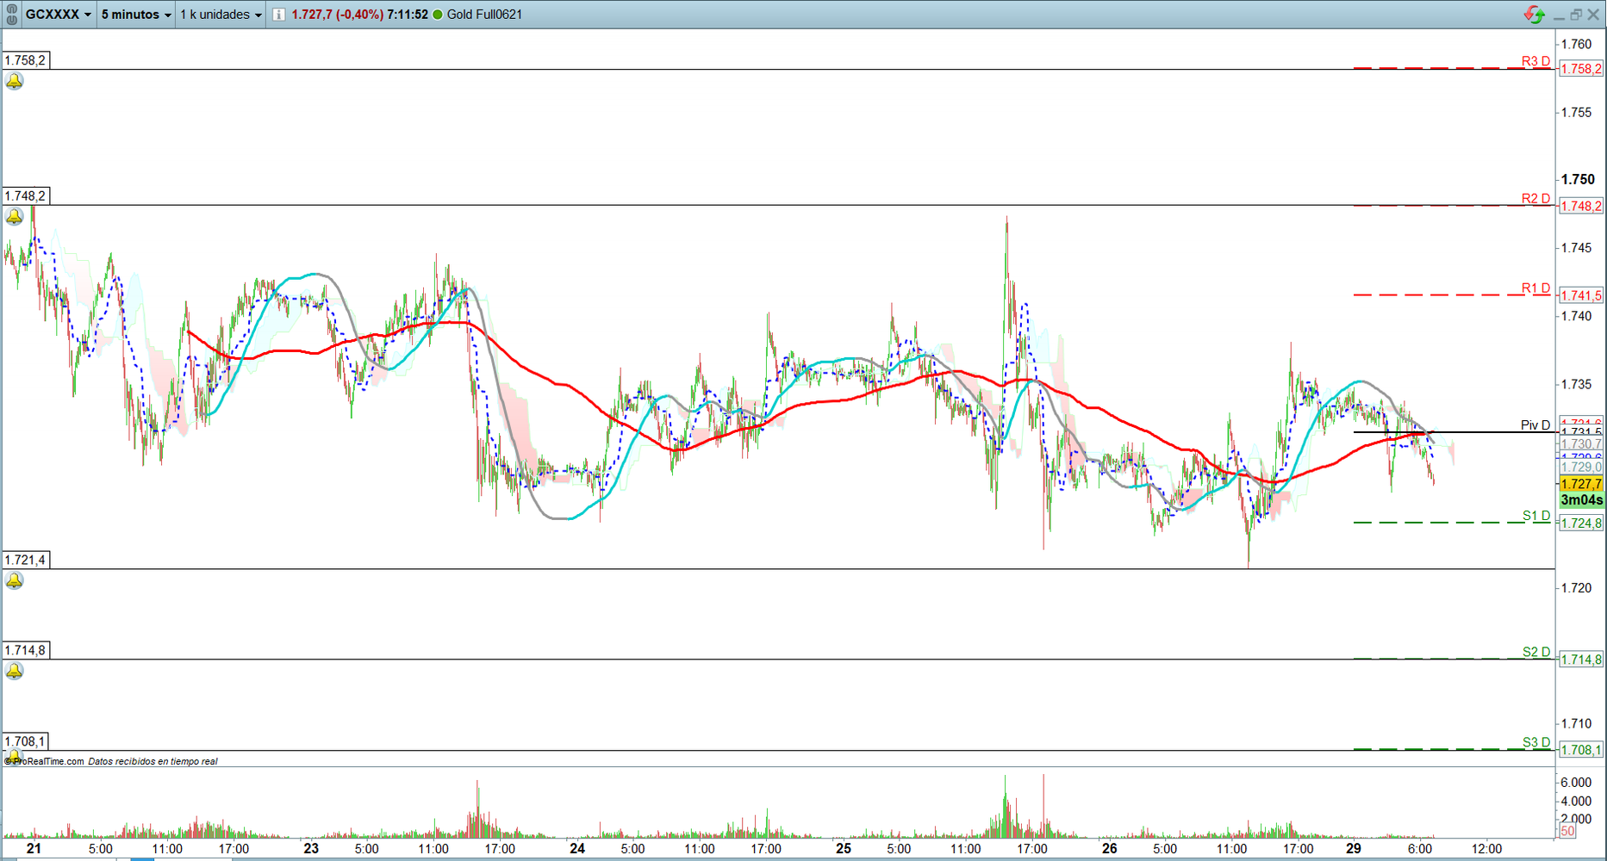Image resolution: width=1607 pixels, height=861 pixels.
Task: Click the green data status dot
Action: [438, 15]
